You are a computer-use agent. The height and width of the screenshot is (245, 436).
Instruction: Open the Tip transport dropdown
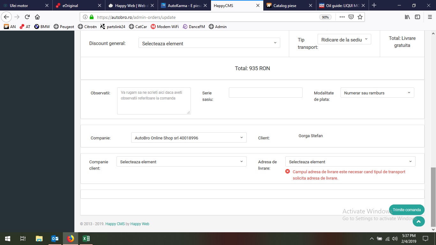(x=344, y=39)
